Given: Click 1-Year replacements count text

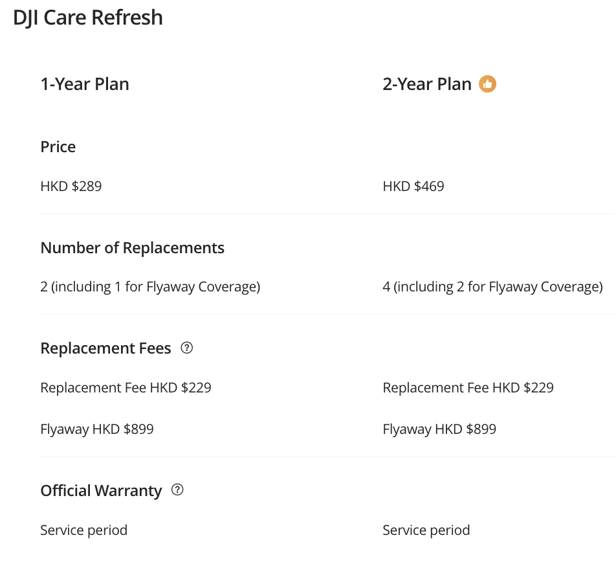Looking at the screenshot, I should pos(150,286).
